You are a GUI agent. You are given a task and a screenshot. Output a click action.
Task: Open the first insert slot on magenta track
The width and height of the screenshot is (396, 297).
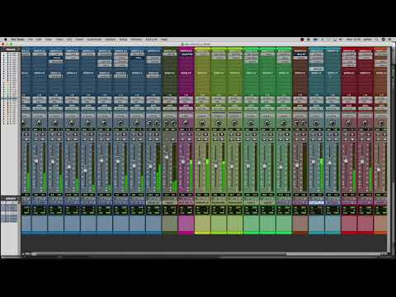pyautogui.click(x=186, y=54)
